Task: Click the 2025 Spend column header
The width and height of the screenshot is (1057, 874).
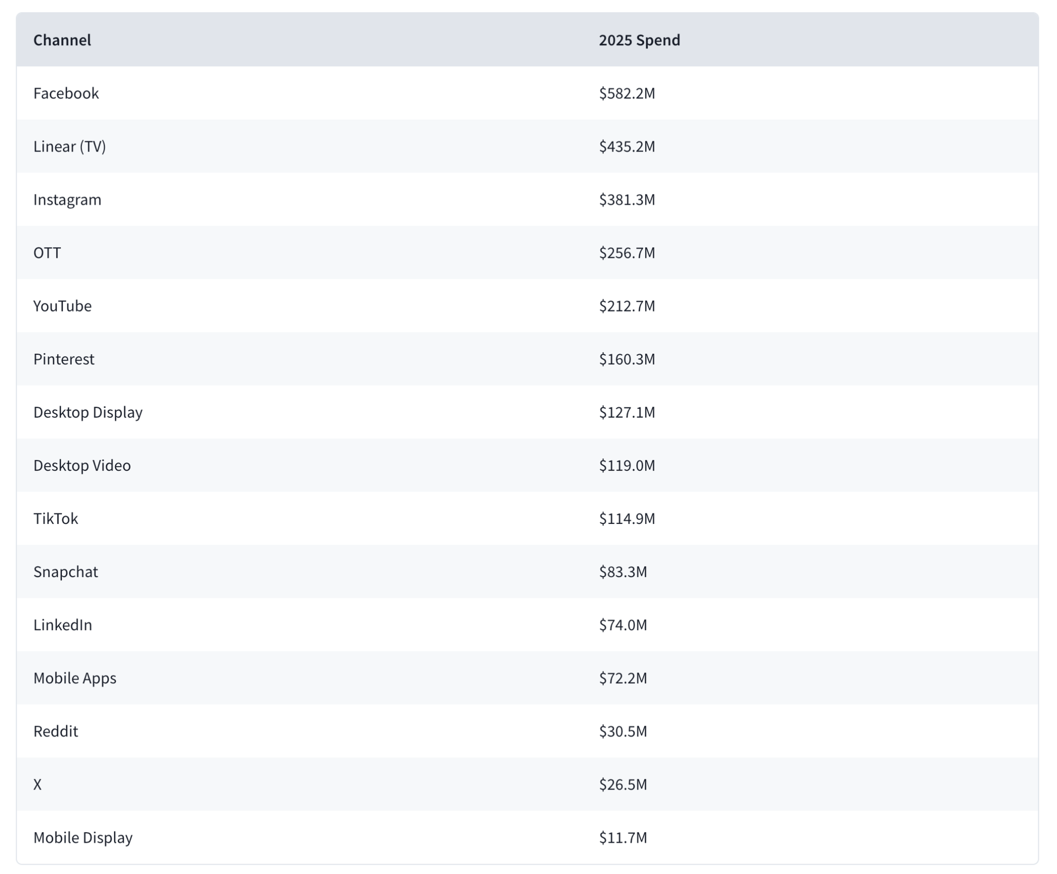Action: click(x=639, y=40)
